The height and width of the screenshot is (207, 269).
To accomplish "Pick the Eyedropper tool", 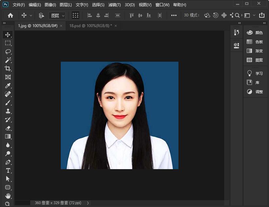I will [x=8, y=86].
